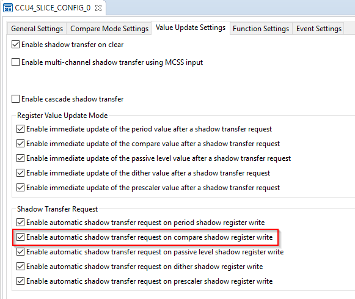The image size is (355, 299).
Task: Open the Function Settings tab
Action: [261, 29]
